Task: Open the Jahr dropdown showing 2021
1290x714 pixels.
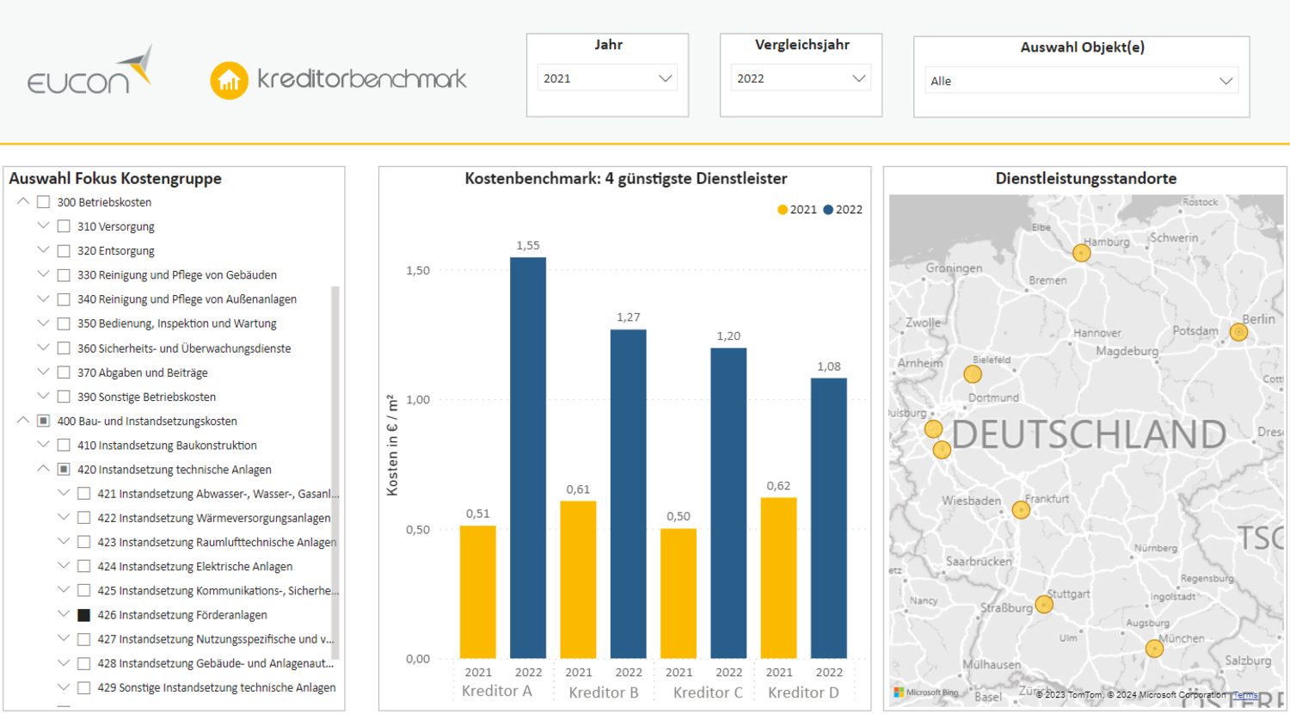Action: 607,78
